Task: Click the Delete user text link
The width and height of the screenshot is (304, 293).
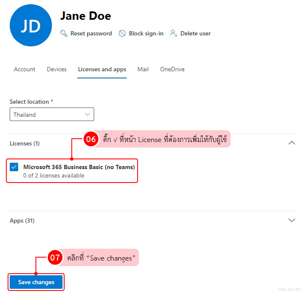Action: click(x=195, y=33)
